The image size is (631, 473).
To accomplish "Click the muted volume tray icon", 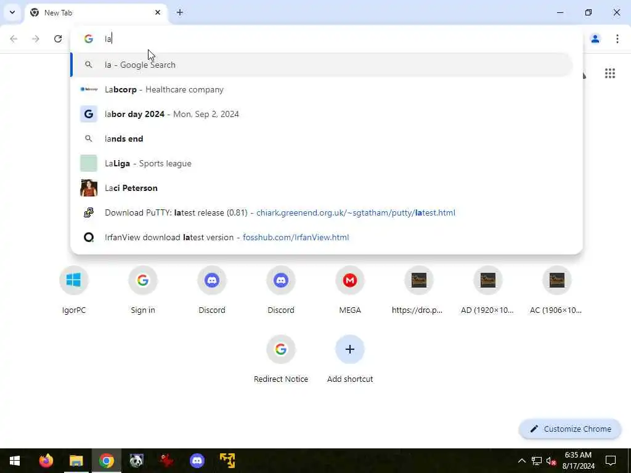I will point(551,461).
